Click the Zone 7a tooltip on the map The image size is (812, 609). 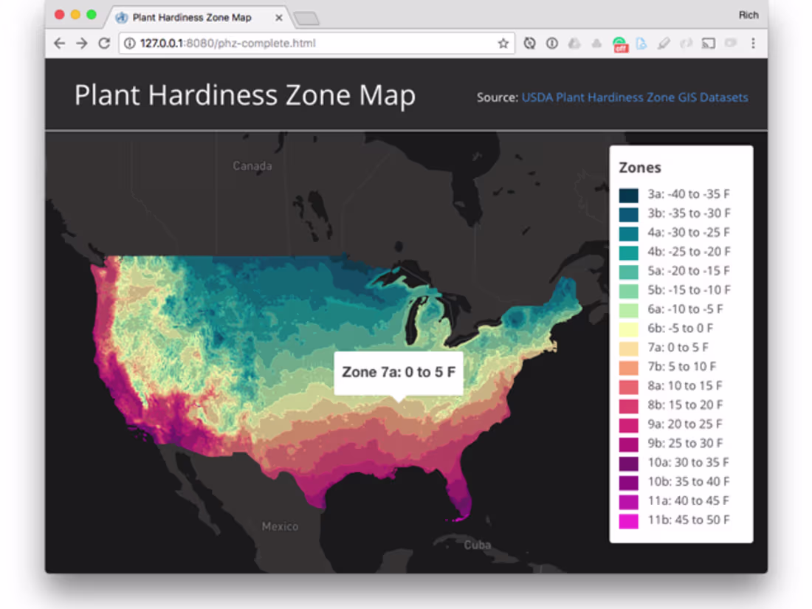pyautogui.click(x=399, y=371)
